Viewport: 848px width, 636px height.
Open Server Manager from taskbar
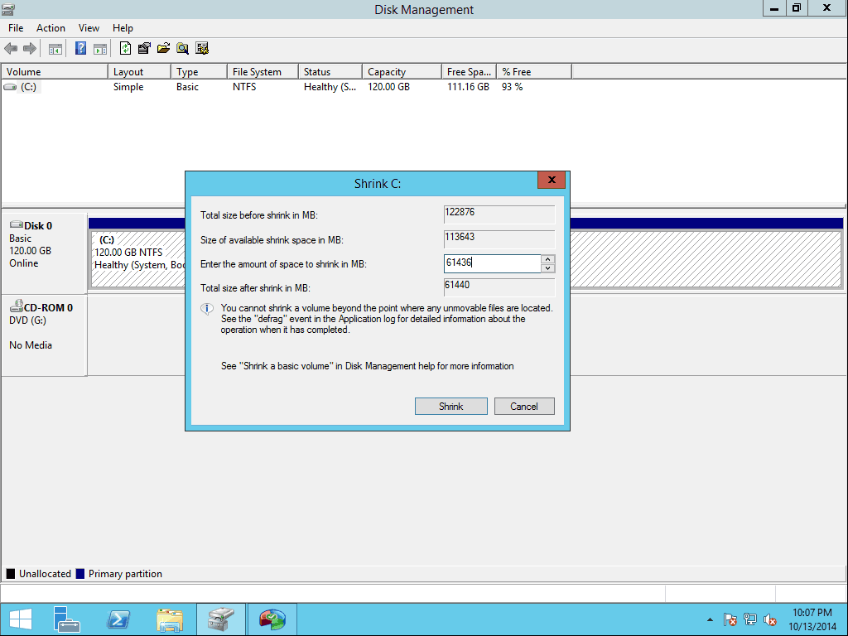click(x=66, y=619)
